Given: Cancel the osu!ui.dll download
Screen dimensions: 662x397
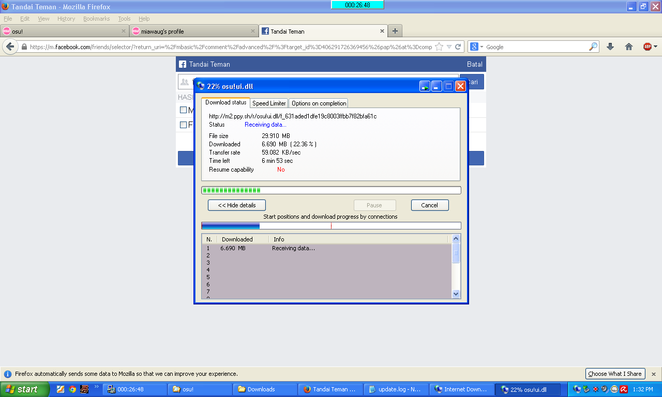Looking at the screenshot, I should (430, 205).
